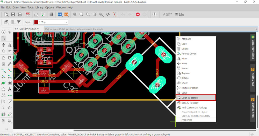Image resolution: width=259 pixels, height=136 pixels.
Task: Open the Grid settings icon
Action: point(13,22)
